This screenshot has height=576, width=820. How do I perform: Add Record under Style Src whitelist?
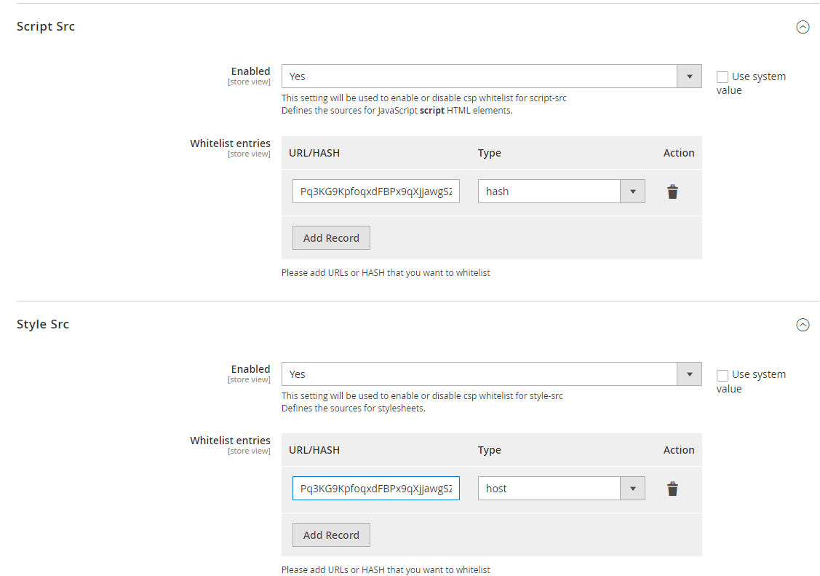331,535
